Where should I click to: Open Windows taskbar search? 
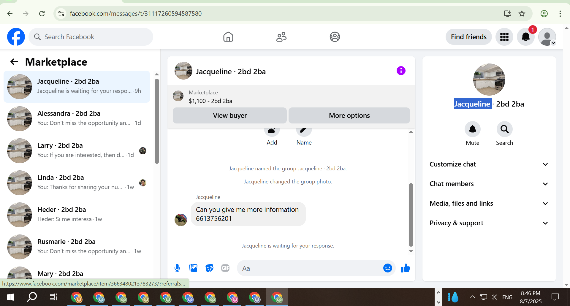coord(32,297)
